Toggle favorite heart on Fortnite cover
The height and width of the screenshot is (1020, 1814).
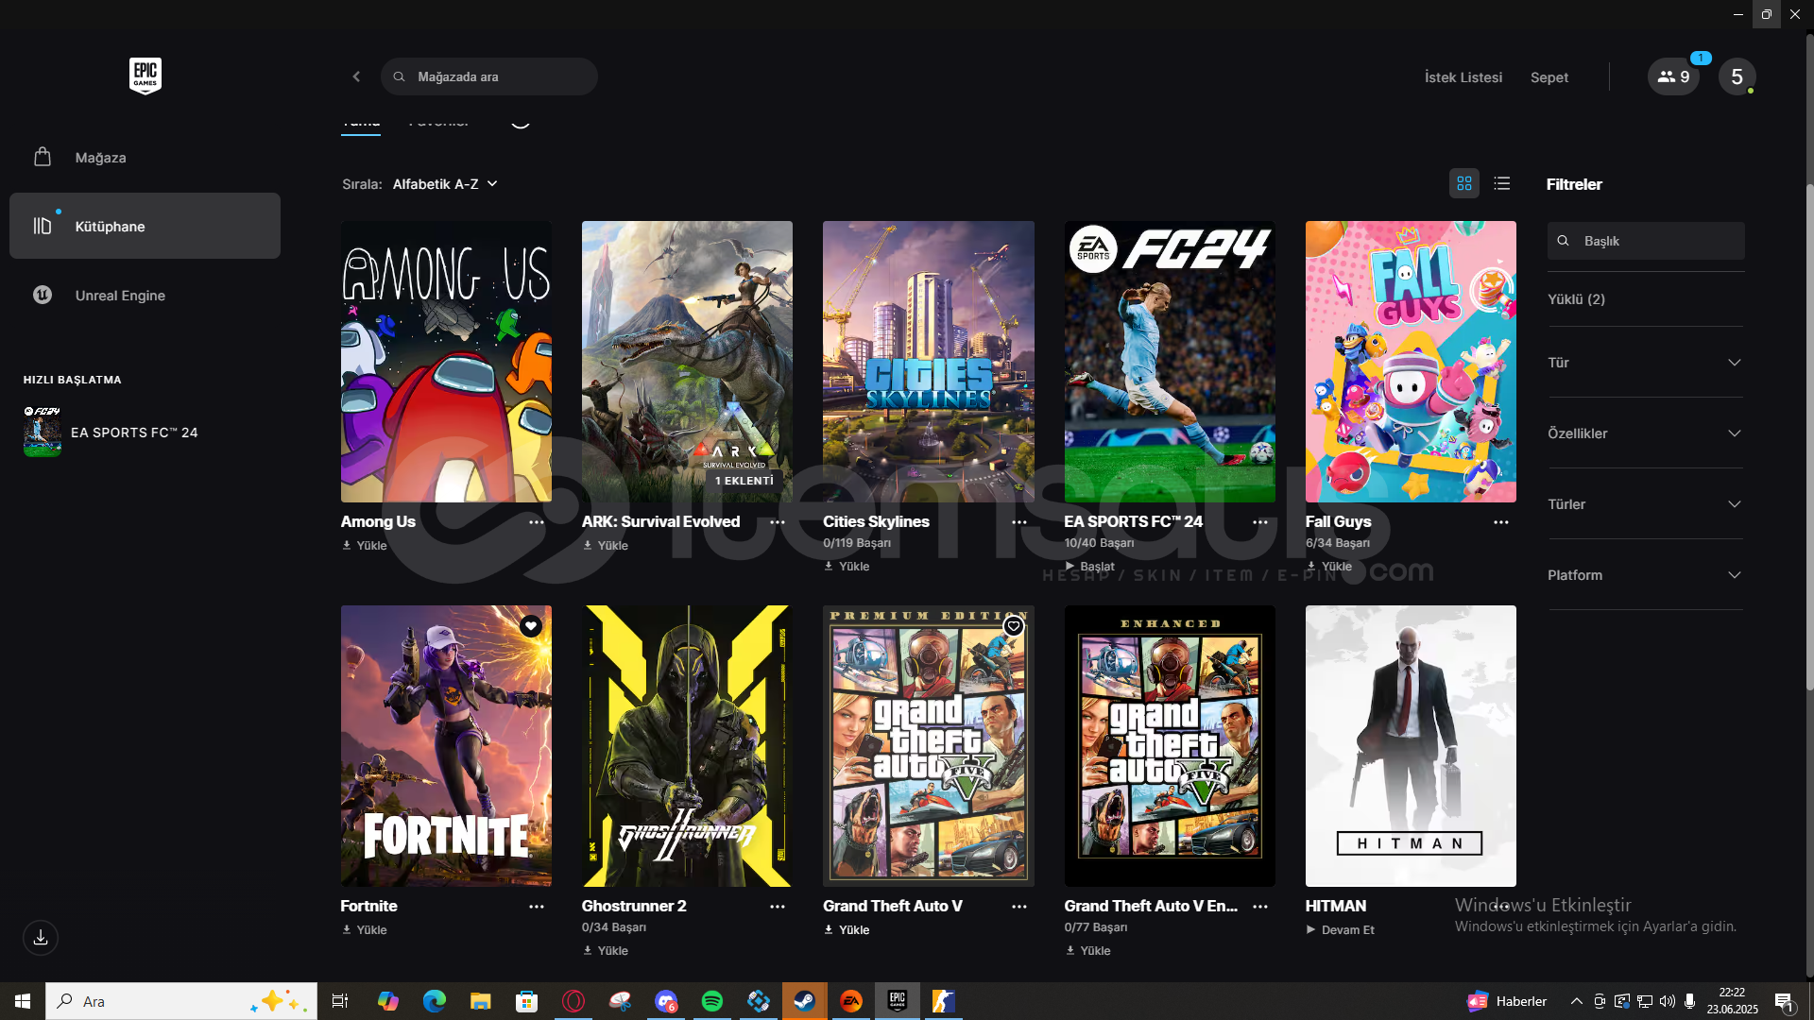coord(531,626)
